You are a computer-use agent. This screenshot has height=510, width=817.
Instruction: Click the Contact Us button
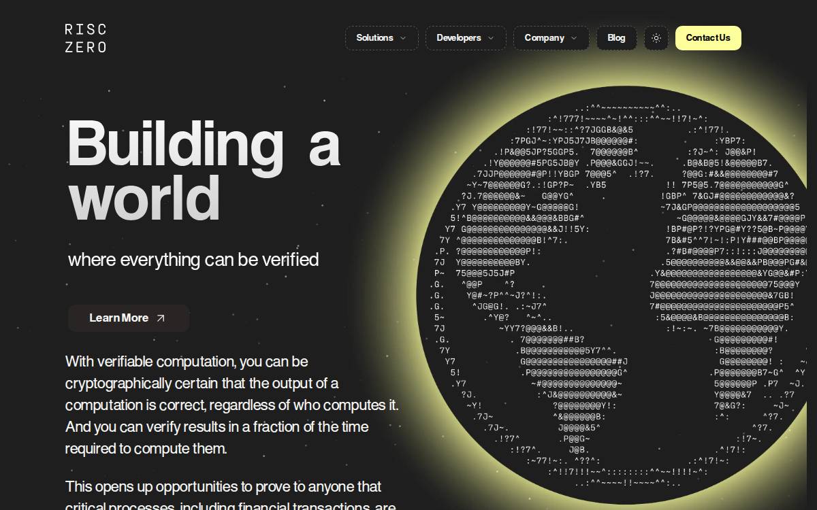[x=708, y=38]
